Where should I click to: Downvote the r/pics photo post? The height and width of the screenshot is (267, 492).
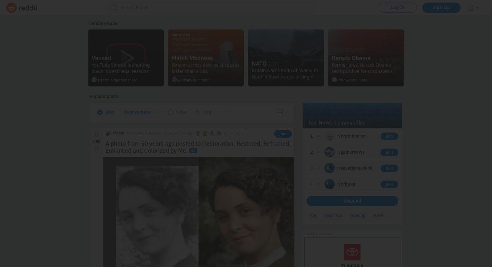click(96, 149)
